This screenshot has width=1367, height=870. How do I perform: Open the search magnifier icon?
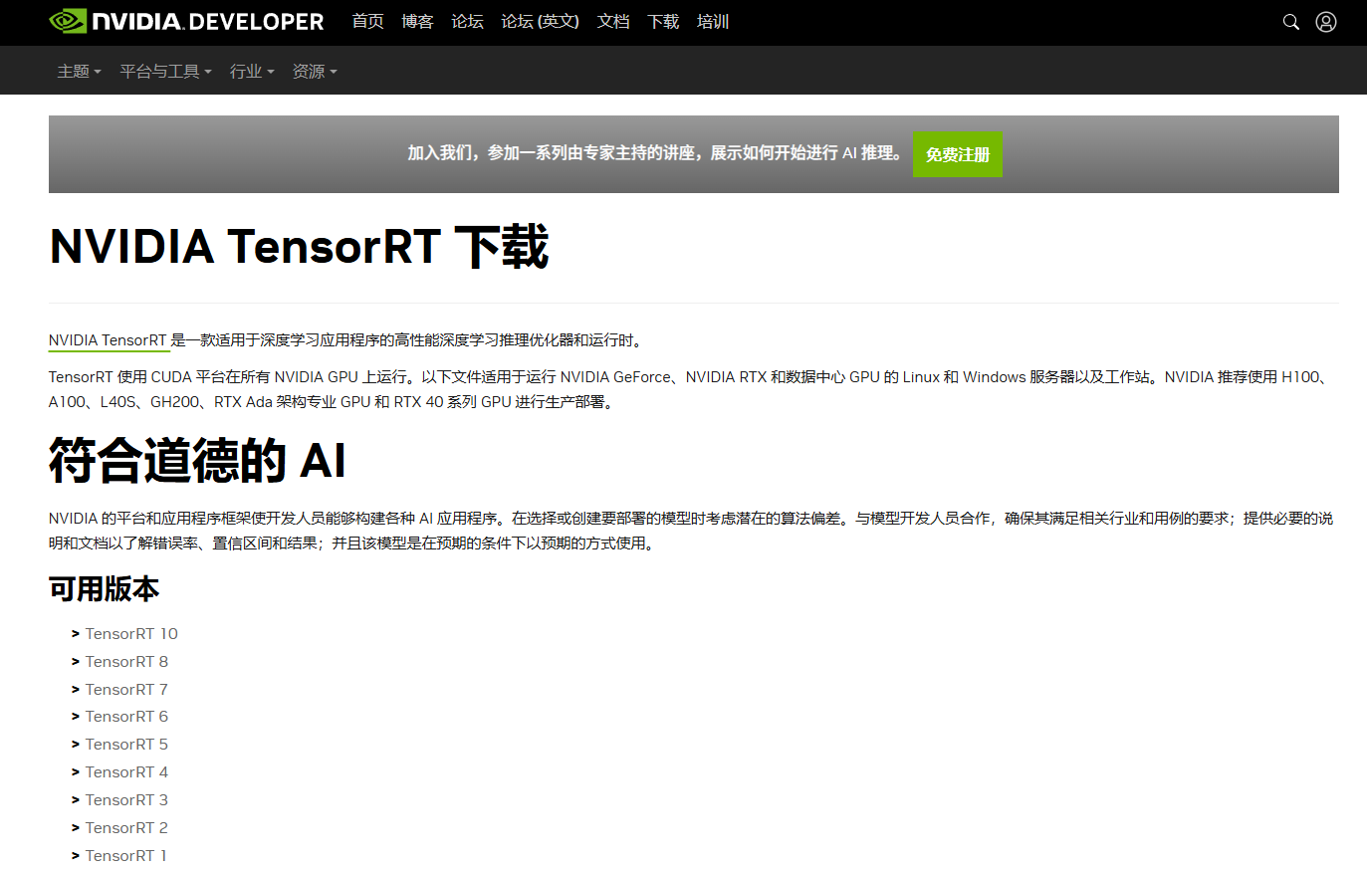pyautogui.click(x=1290, y=22)
